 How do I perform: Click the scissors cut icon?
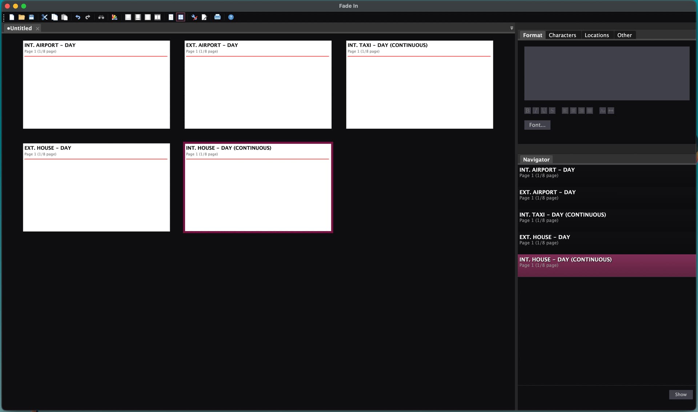[44, 17]
